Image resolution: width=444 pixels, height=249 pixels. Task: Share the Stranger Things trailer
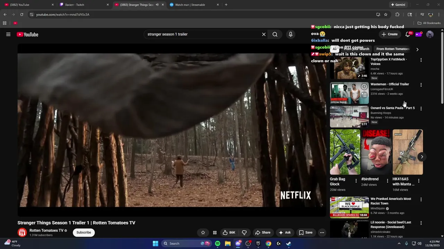(262, 232)
